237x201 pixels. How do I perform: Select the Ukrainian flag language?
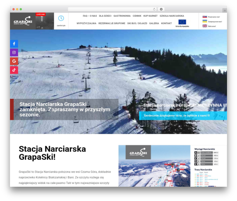coord(205,21)
